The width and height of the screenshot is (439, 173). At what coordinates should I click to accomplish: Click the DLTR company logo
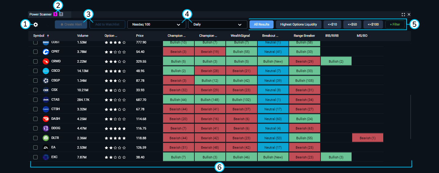46,138
